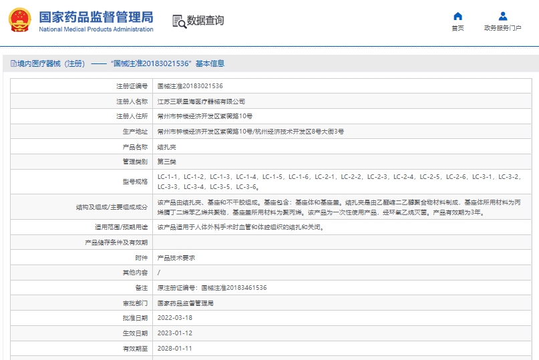
Task: Click the 数据查询 heading text
Action: click(205, 21)
